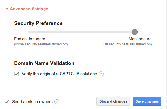Viewport: 167px width, 109px height.
Task: Open help icon beside reCAPTCHA origin verification
Action: pyautogui.click(x=101, y=74)
